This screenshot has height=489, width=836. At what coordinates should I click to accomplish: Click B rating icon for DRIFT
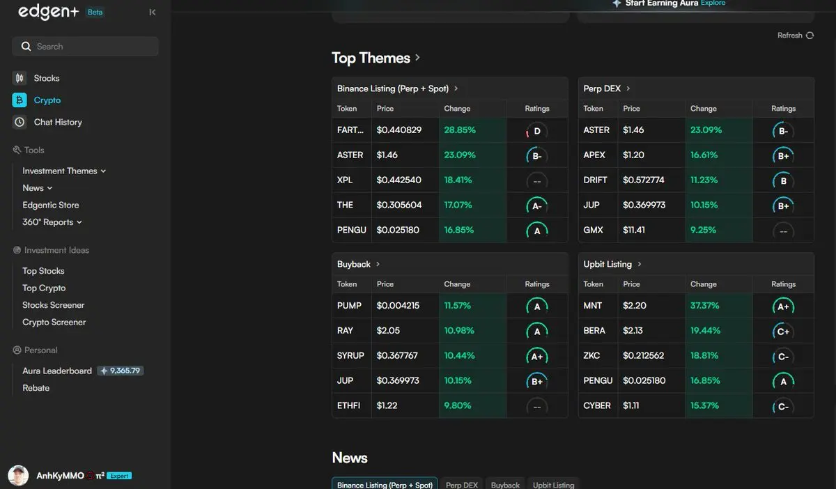[783, 181]
